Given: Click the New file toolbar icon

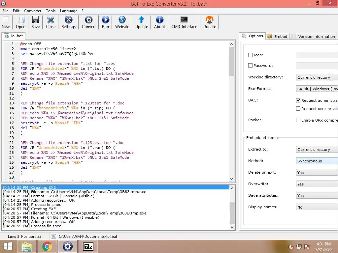Looking at the screenshot, I should 6,22.
